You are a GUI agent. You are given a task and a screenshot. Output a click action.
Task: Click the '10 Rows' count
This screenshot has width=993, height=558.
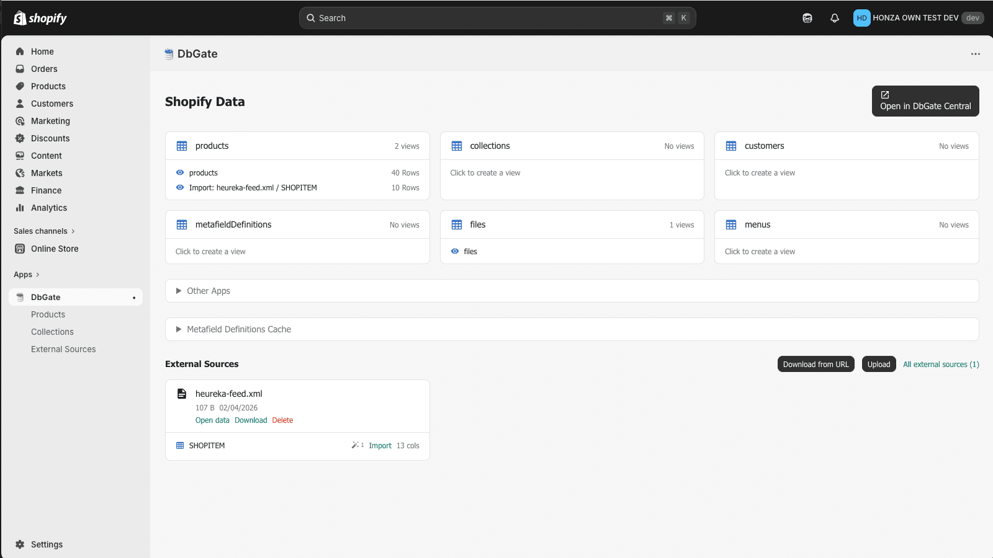(x=405, y=188)
